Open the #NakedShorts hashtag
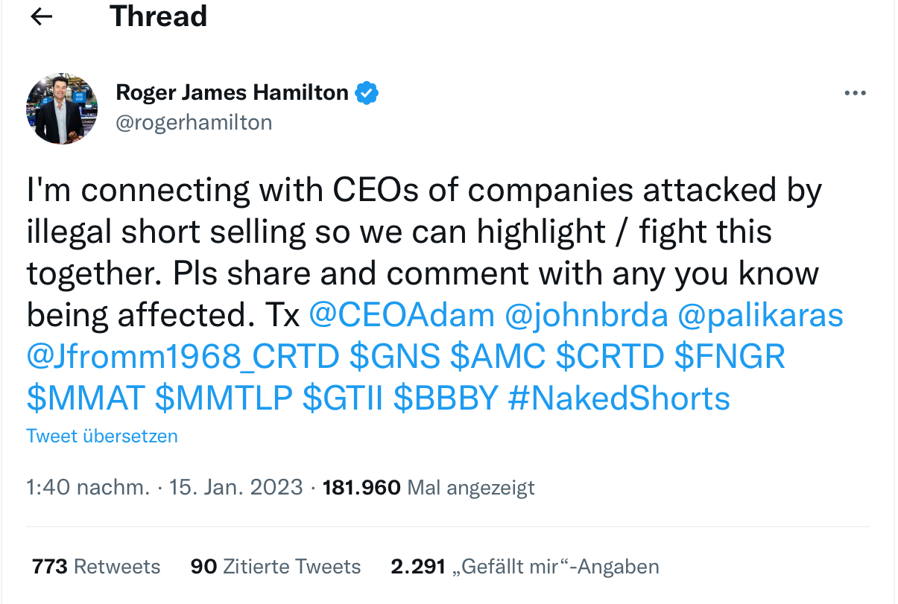Viewport: 898px width, 604px height. (x=620, y=398)
